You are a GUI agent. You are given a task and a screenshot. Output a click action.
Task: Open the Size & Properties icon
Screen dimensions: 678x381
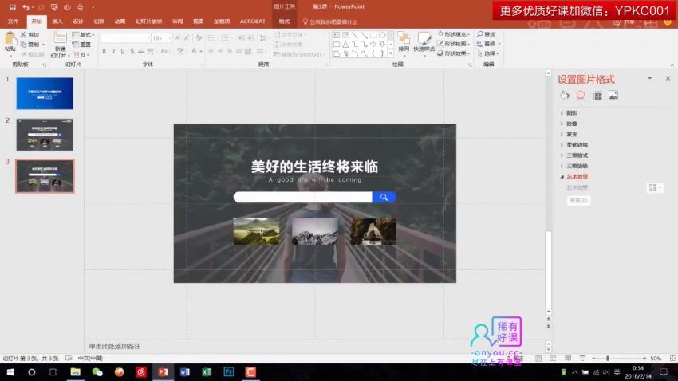(x=597, y=95)
